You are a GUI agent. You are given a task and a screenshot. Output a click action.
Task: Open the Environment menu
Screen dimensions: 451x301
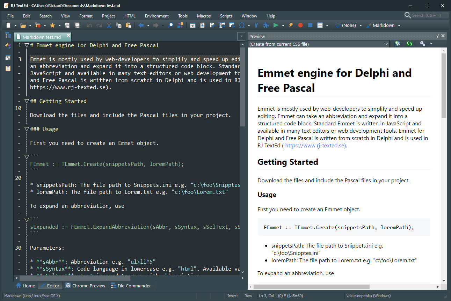(x=157, y=16)
